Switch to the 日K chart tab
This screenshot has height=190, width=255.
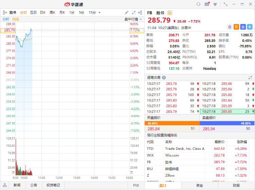[42, 13]
